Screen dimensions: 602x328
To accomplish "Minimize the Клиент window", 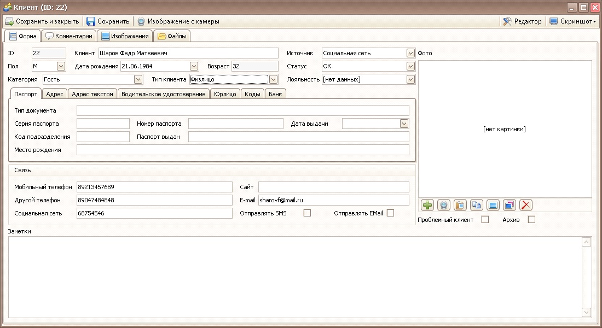I will [572, 7].
